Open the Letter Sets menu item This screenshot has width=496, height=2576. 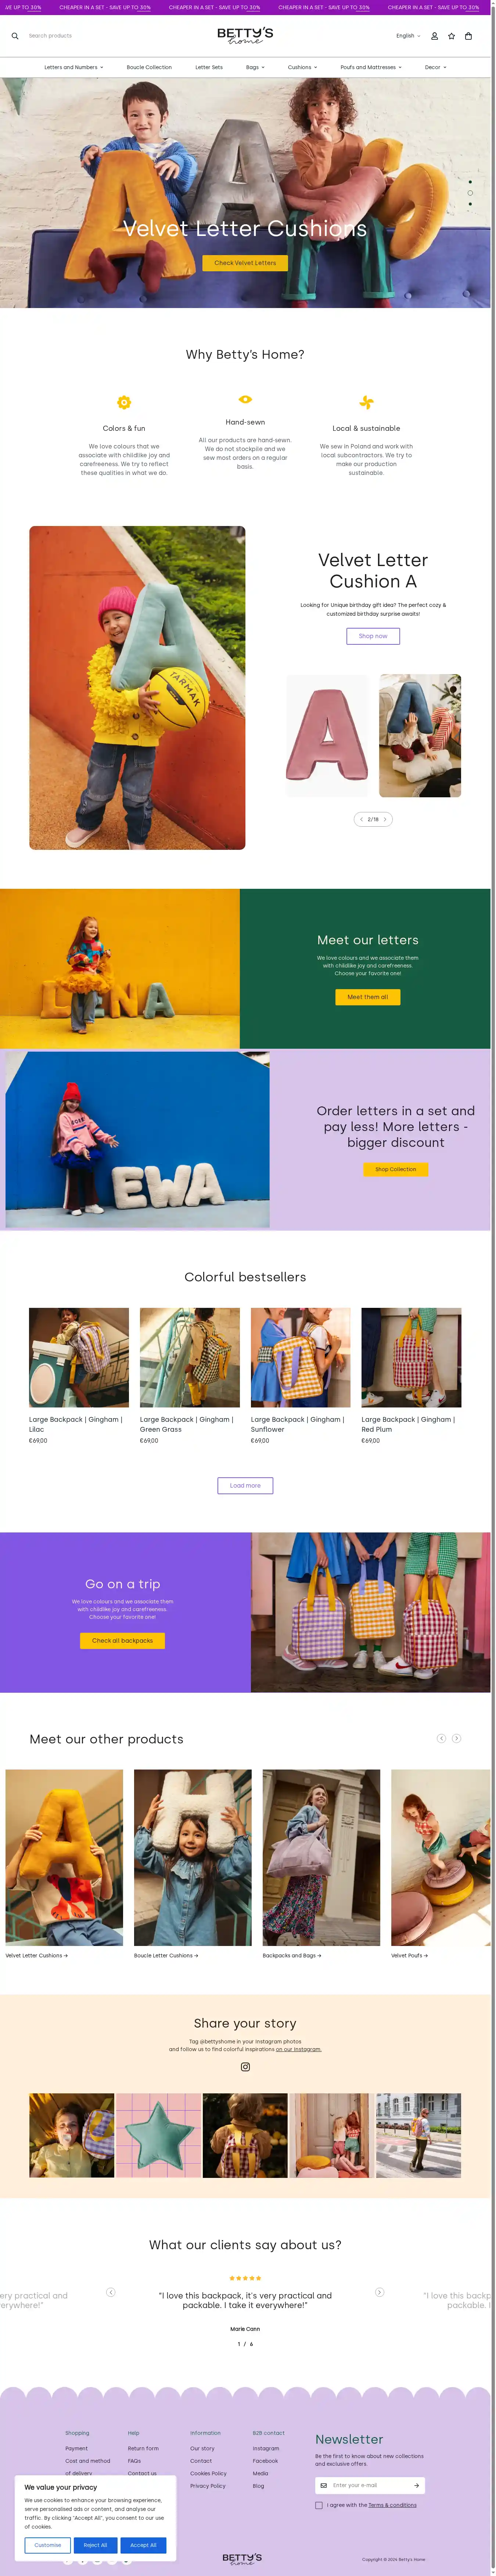(209, 67)
